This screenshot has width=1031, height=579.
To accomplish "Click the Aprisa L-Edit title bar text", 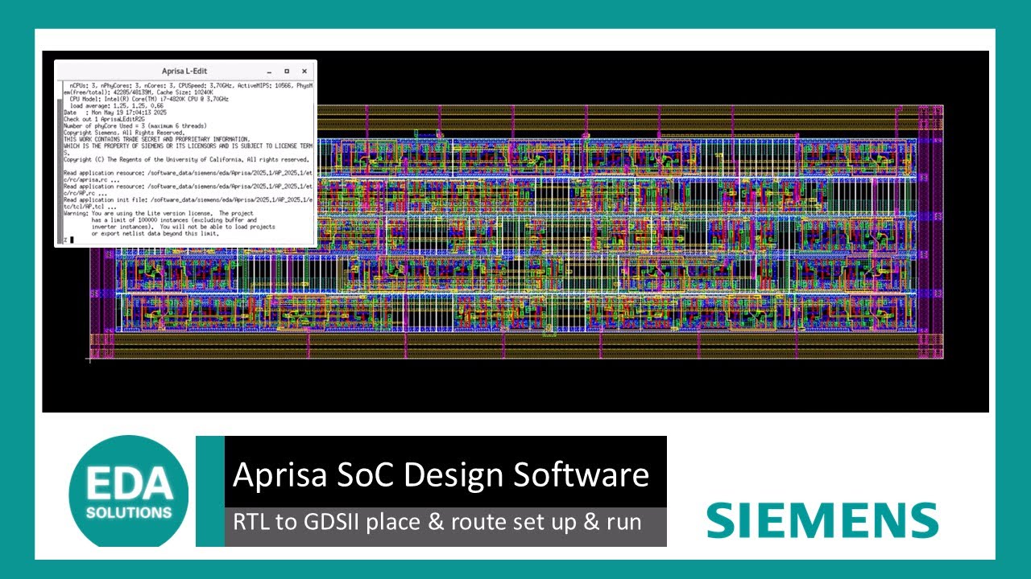I will [x=184, y=72].
